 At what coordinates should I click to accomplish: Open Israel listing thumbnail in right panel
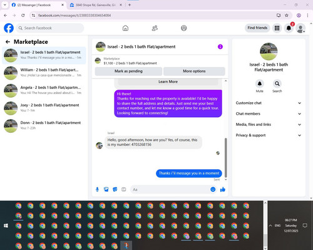tap(269, 51)
